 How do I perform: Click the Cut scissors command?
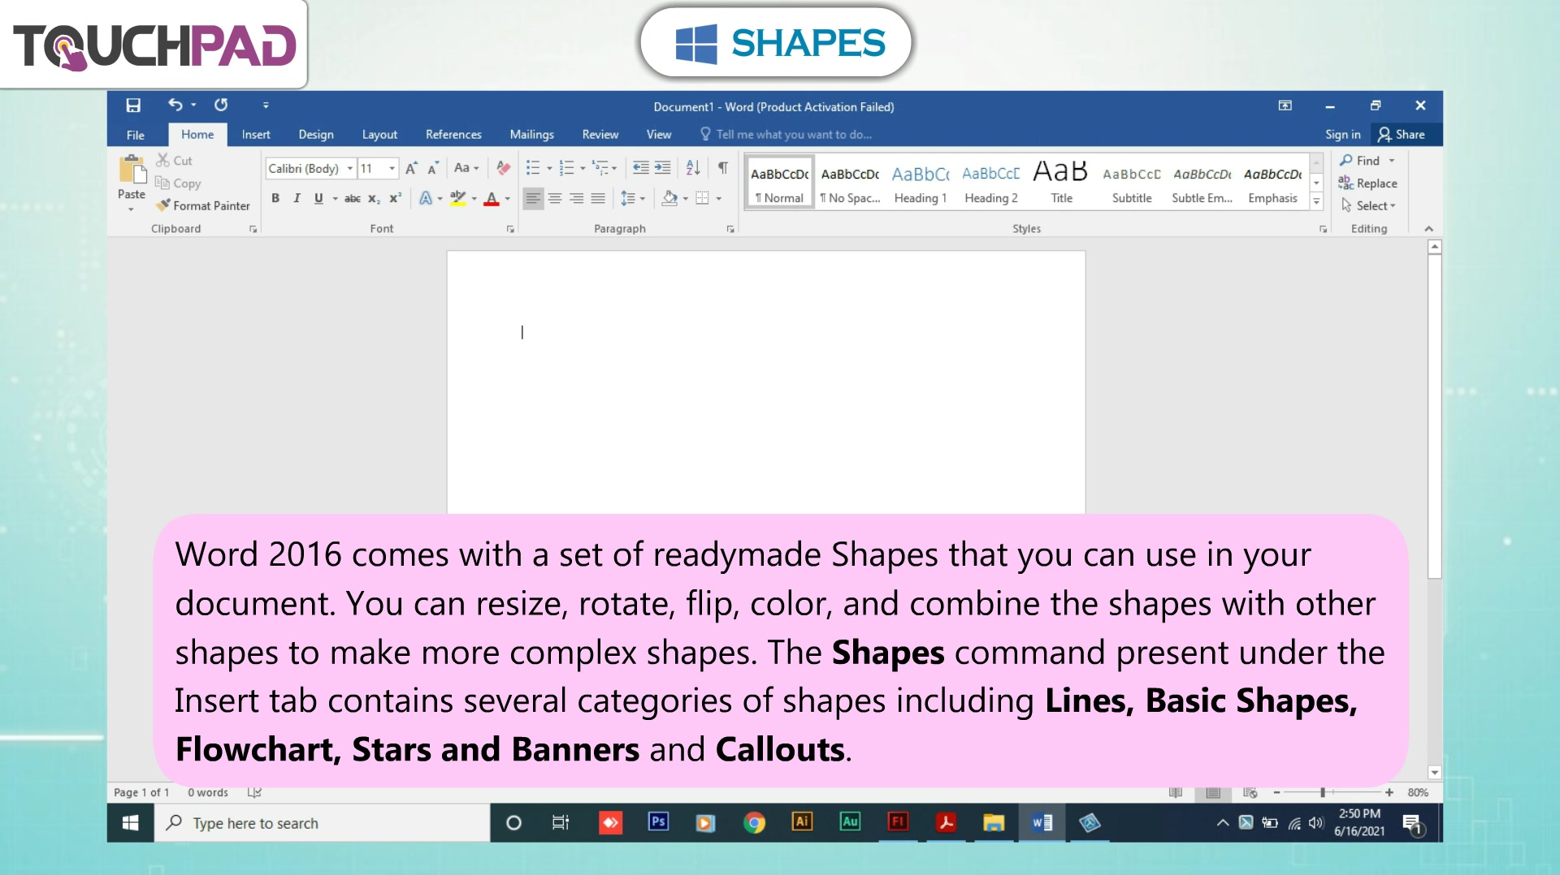[x=175, y=161]
